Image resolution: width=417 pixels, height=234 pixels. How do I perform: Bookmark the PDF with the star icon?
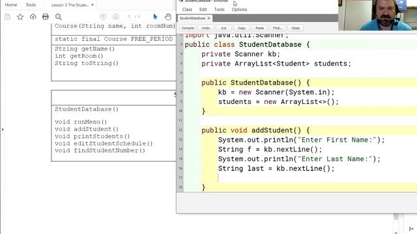click(20, 17)
